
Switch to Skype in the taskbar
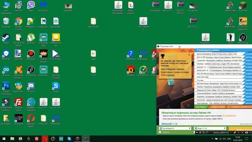[69, 138]
